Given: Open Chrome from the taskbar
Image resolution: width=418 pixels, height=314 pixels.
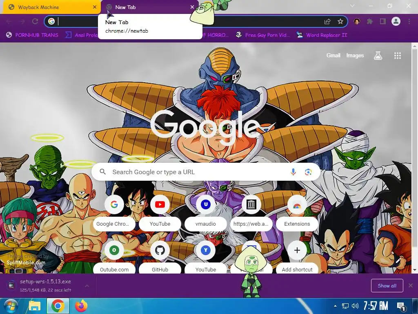Looking at the screenshot, I should [58, 306].
